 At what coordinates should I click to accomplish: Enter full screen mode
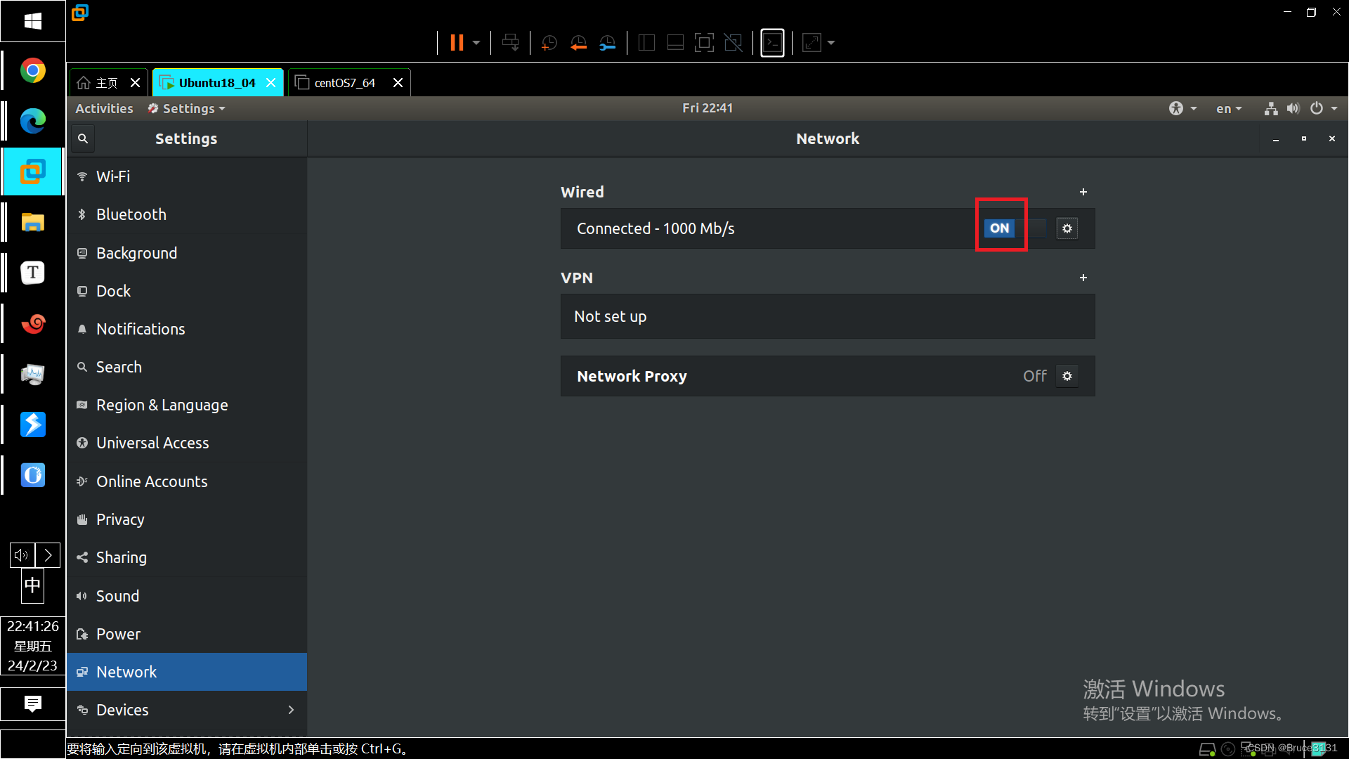point(703,43)
